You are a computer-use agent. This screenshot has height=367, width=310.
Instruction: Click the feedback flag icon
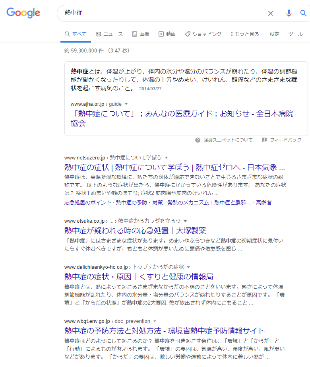264,140
